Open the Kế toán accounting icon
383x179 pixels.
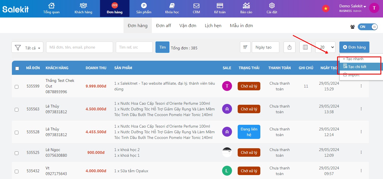[x=220, y=6]
